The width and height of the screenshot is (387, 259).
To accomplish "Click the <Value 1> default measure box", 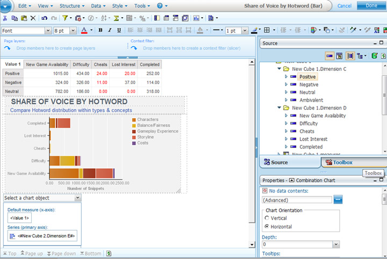I will pos(19,218).
